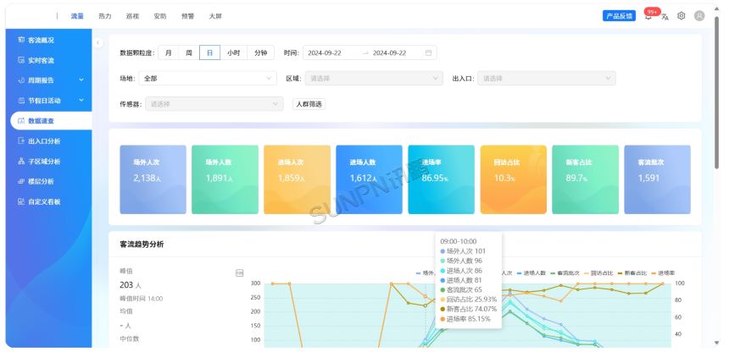Click the 客流批次 card showing 1,591
The width and height of the screenshot is (729, 352).
(x=658, y=179)
